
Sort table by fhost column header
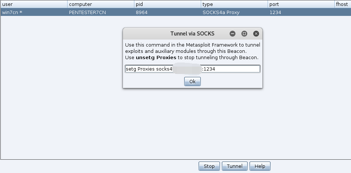point(343,4)
